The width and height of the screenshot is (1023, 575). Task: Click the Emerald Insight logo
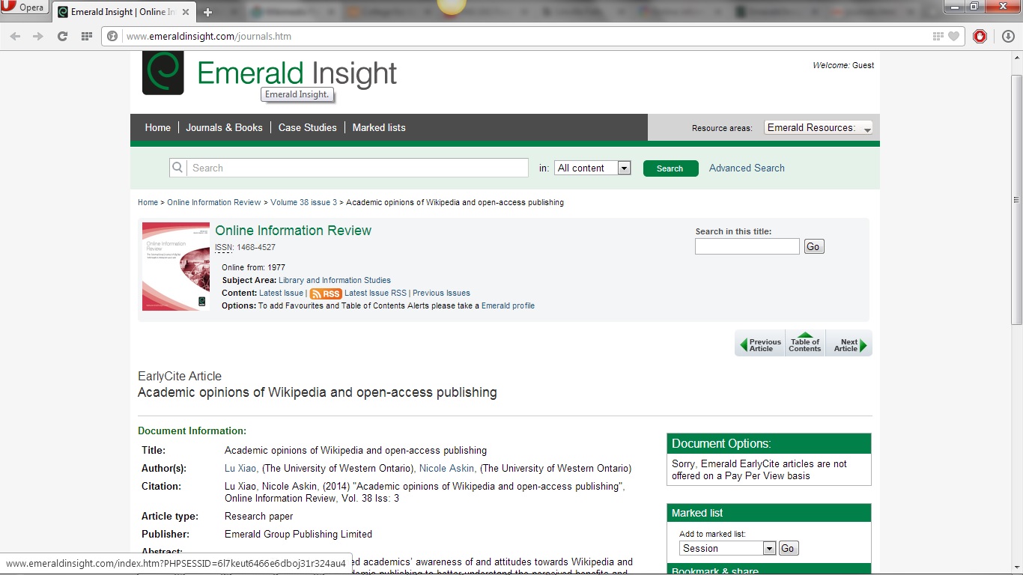pyautogui.click(x=270, y=73)
